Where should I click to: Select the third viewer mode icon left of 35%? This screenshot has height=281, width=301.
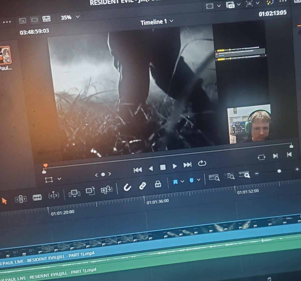(x=46, y=19)
